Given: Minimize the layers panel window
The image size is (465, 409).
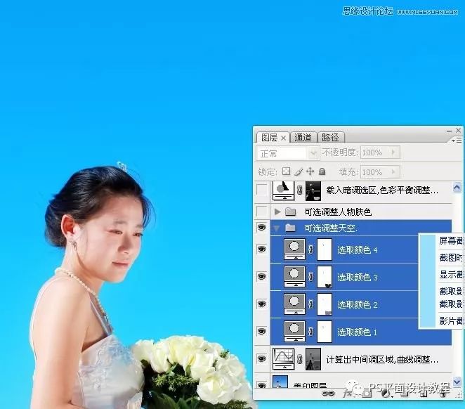Looking at the screenshot, I should (x=450, y=131).
